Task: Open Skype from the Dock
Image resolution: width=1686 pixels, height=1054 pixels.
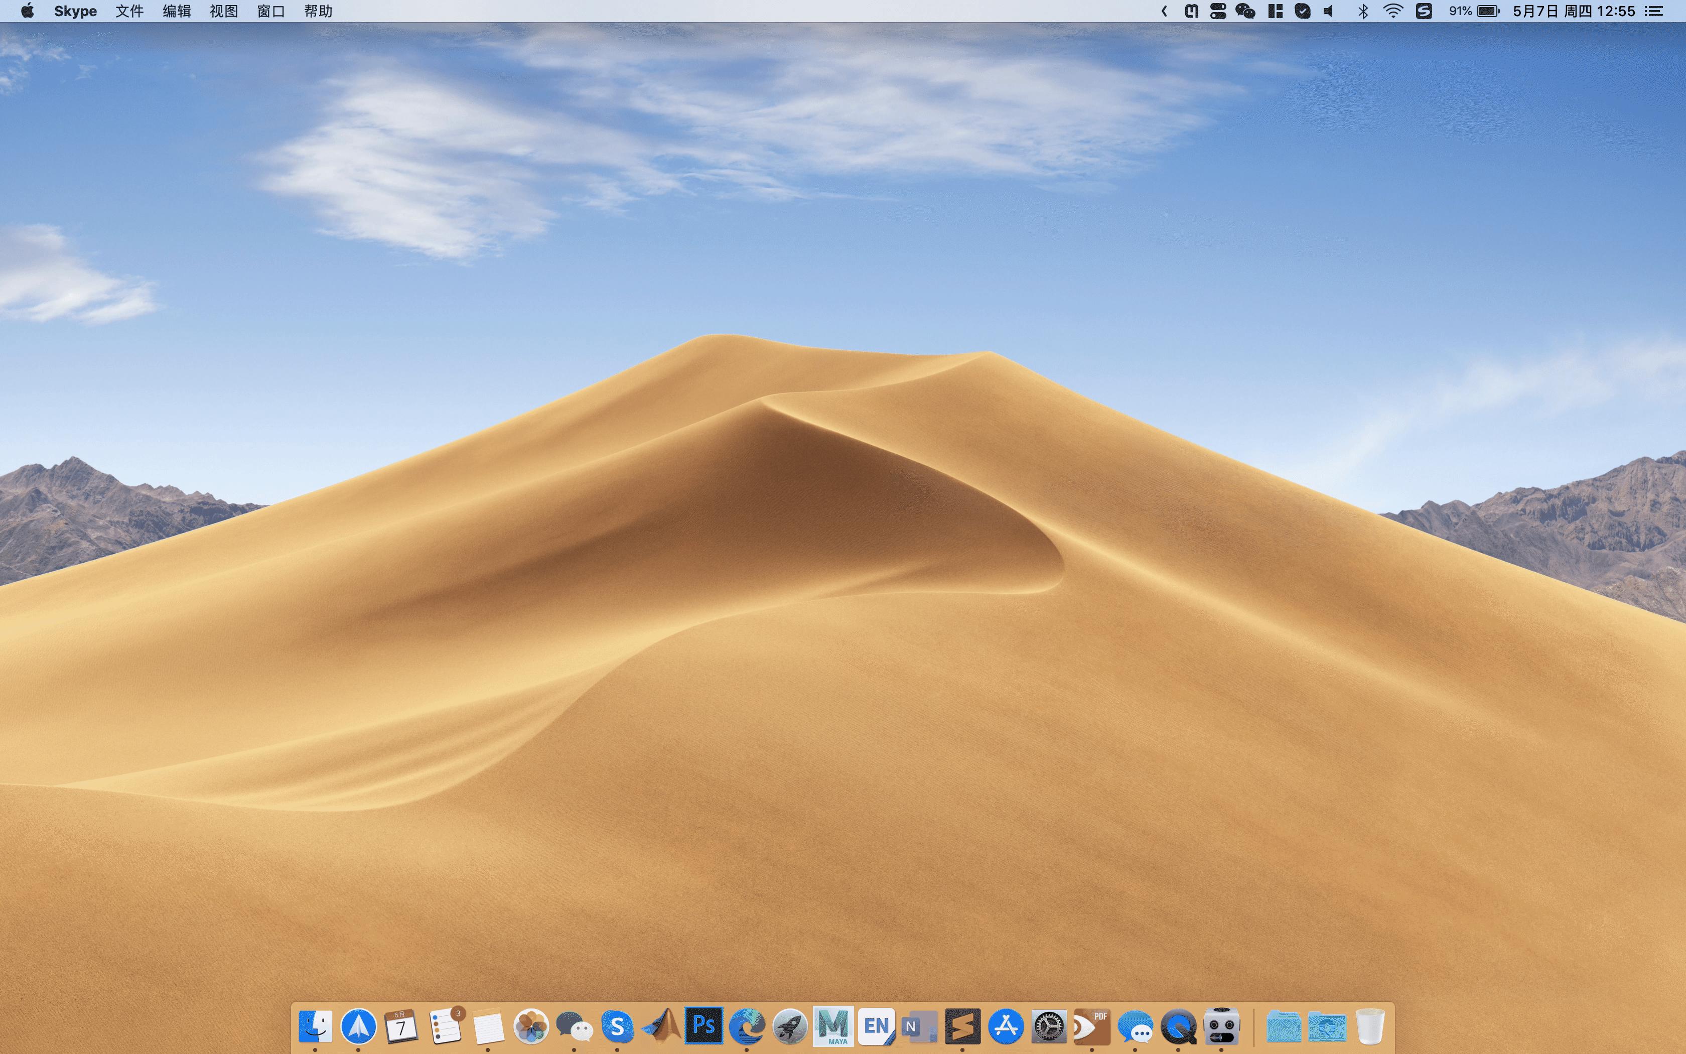Action: pos(617,1026)
